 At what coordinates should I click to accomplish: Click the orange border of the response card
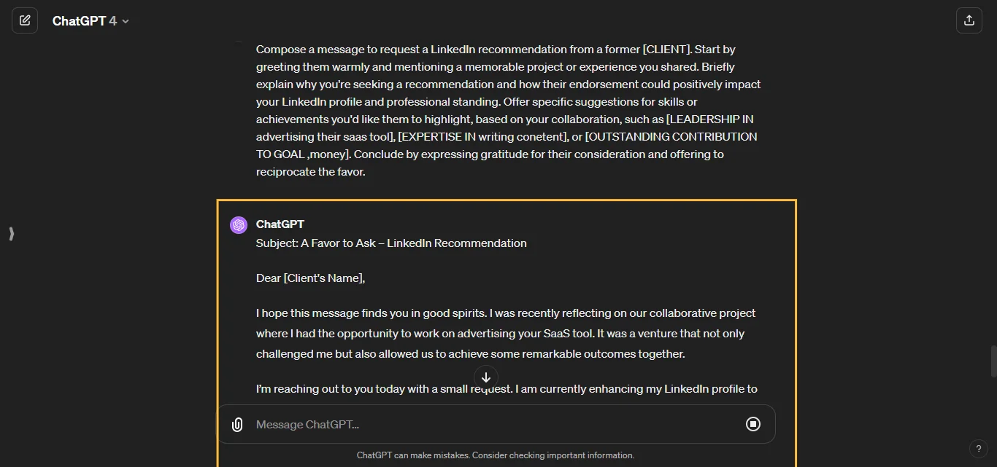[x=506, y=199]
